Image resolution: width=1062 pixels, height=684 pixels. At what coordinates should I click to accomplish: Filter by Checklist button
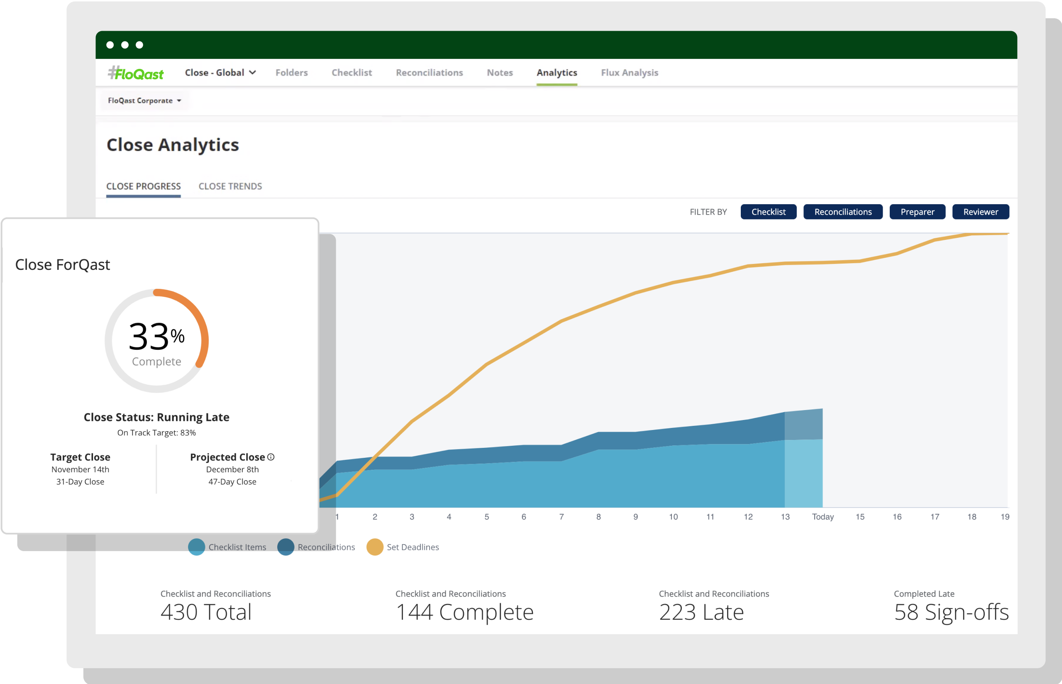coord(768,212)
